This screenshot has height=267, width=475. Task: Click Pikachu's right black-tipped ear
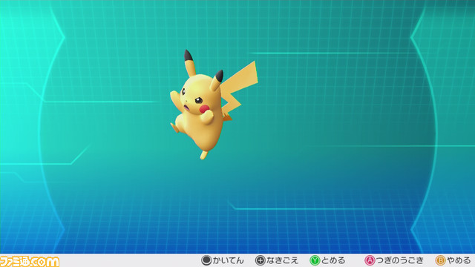(x=217, y=80)
